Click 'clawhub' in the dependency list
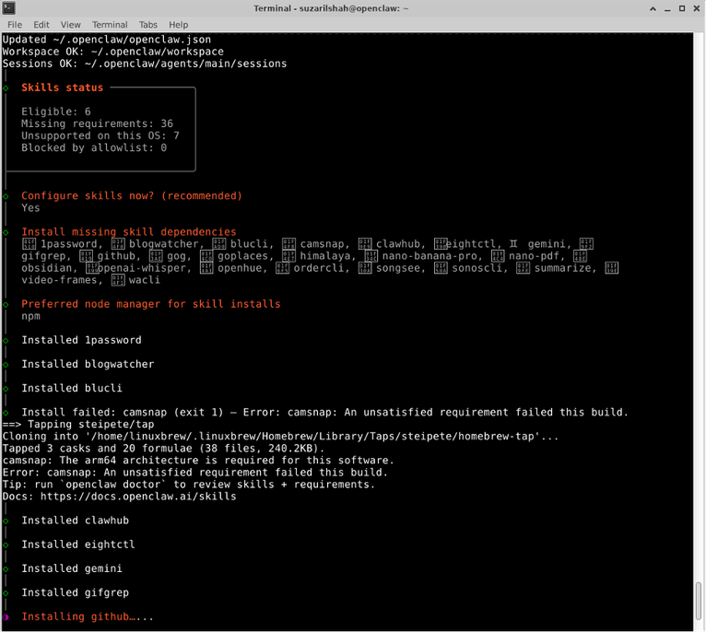This screenshot has height=632, width=706. tap(398, 244)
